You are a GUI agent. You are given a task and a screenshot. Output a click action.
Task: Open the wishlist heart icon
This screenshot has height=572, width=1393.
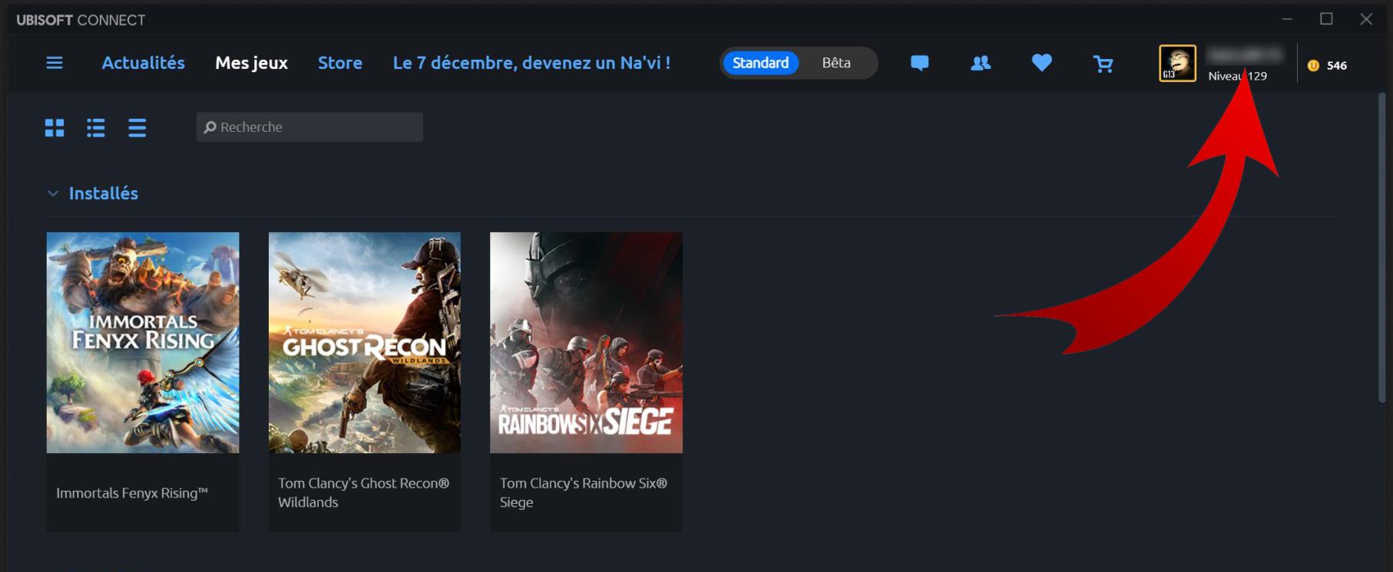point(1041,63)
